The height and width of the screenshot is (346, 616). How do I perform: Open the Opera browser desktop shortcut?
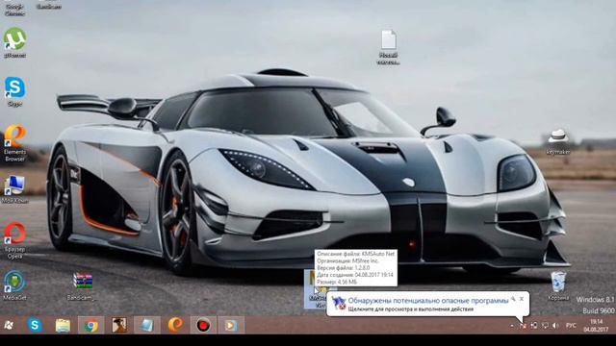[15, 240]
